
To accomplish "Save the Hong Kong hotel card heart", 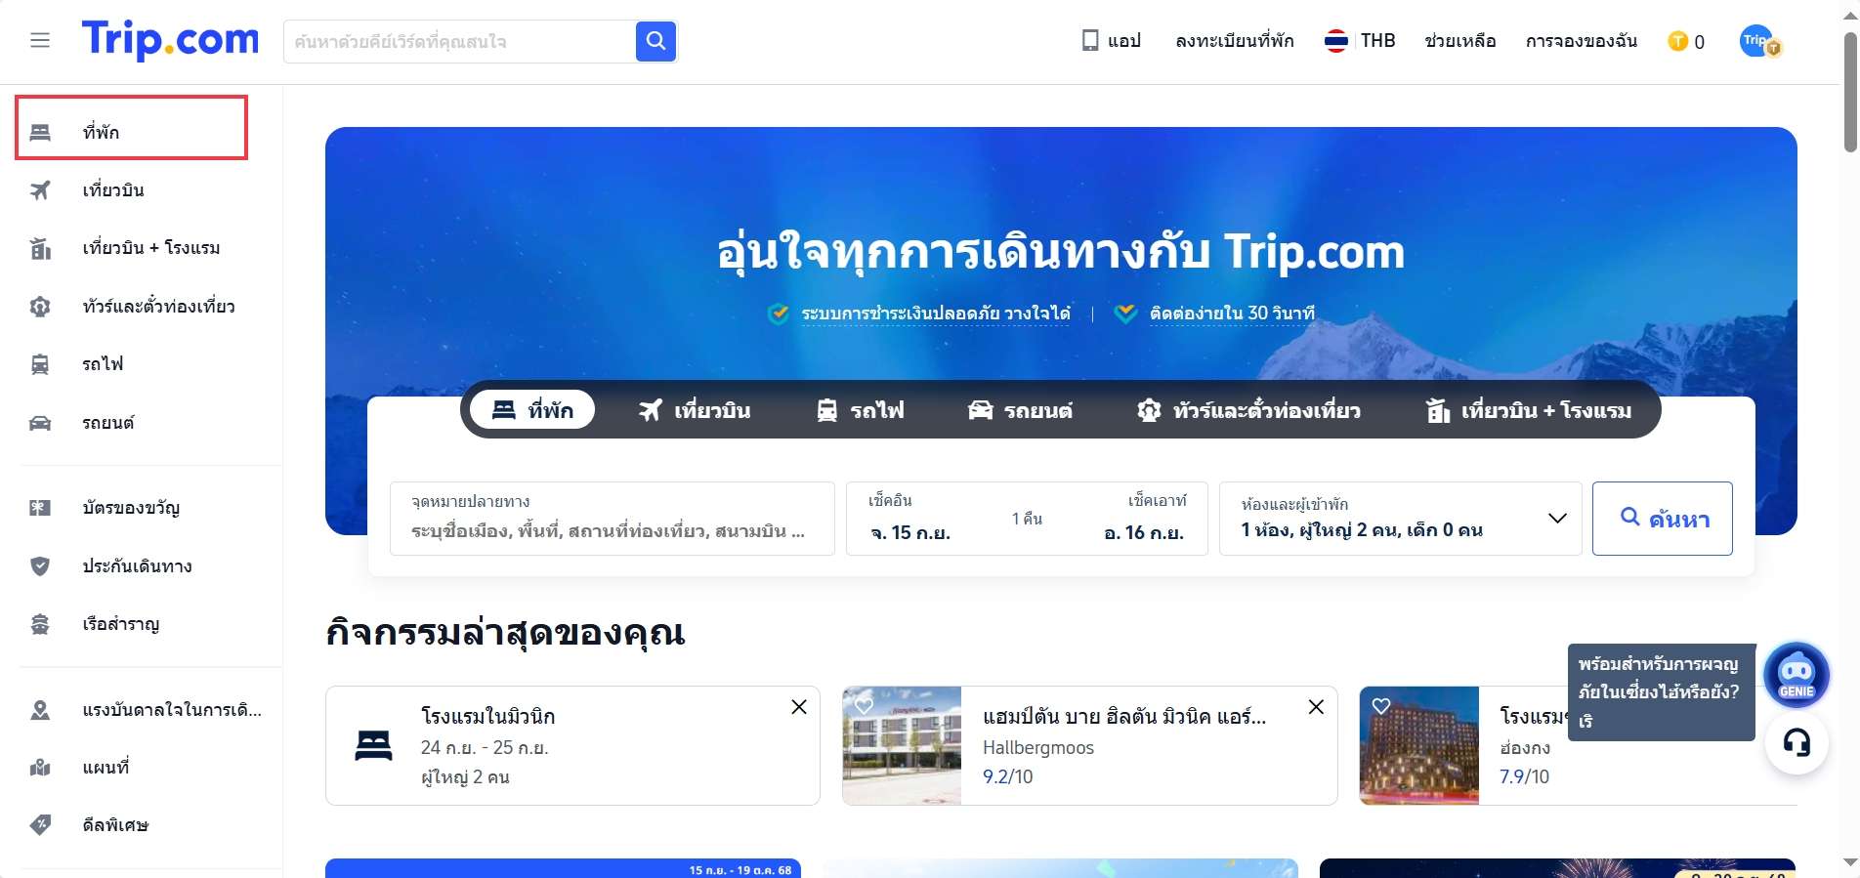I will [1380, 705].
